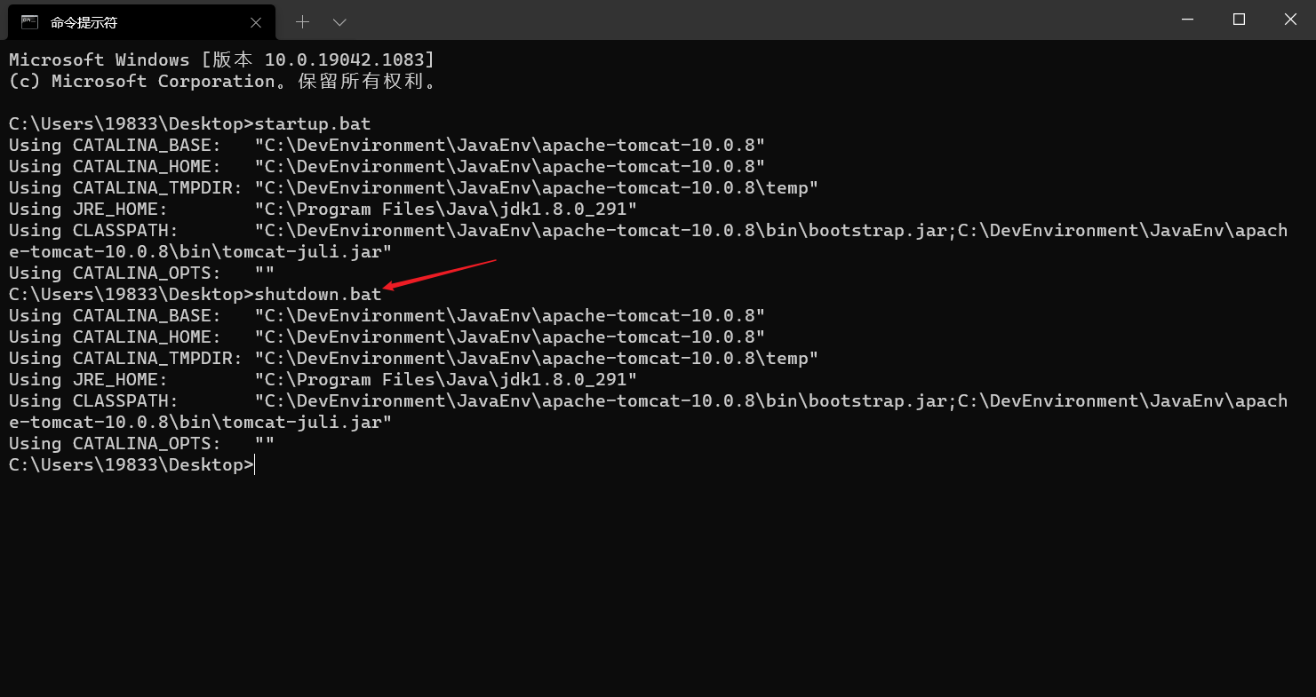
Task: Click the command prompt icon in the tab
Action: pyautogui.click(x=30, y=21)
